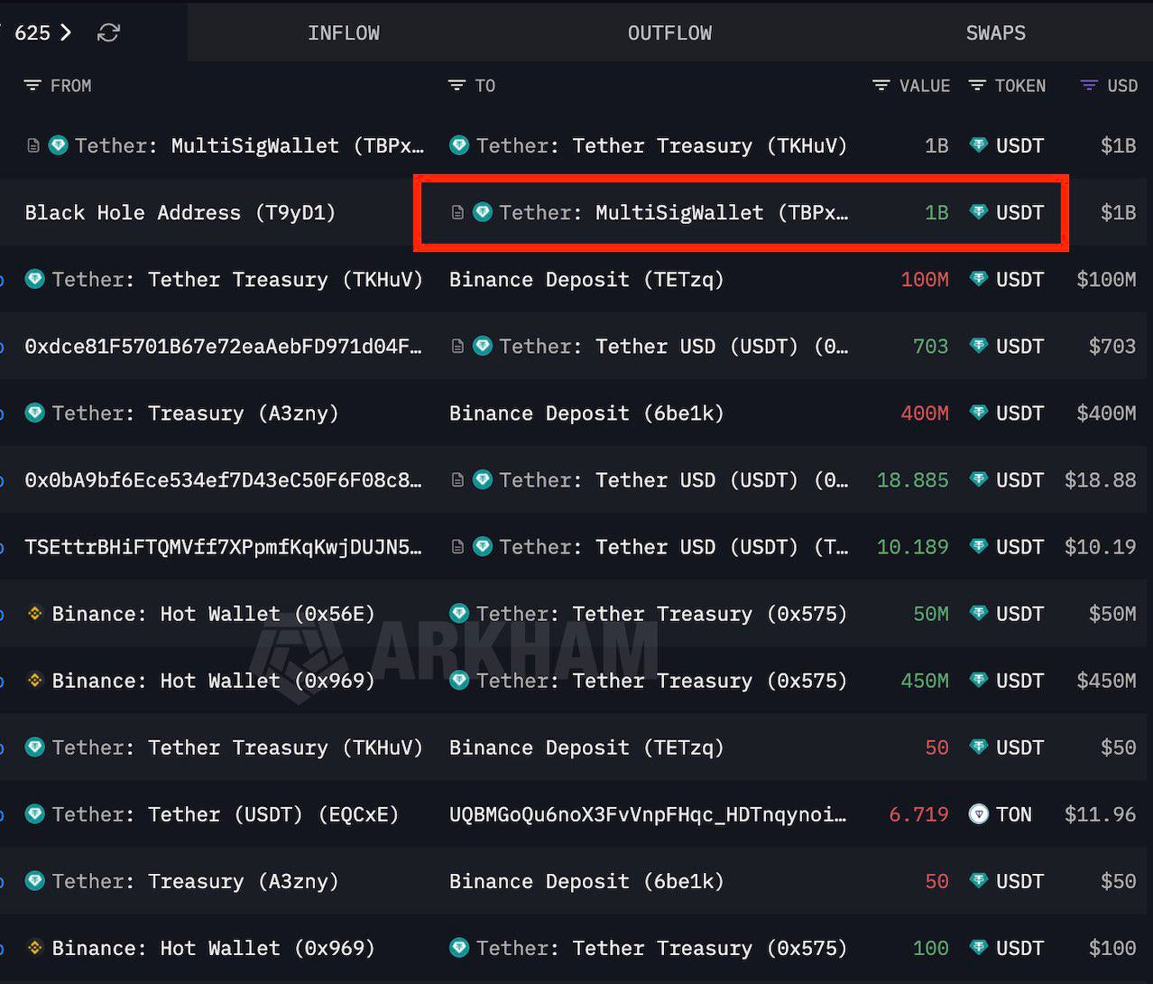Switch to the SWAPS tab

995,33
